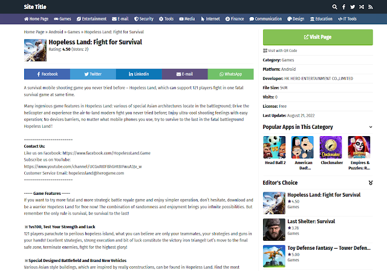Share via the Twitter share button
Image resolution: width=387 pixels, height=271 pixels.
pyautogui.click(x=93, y=74)
